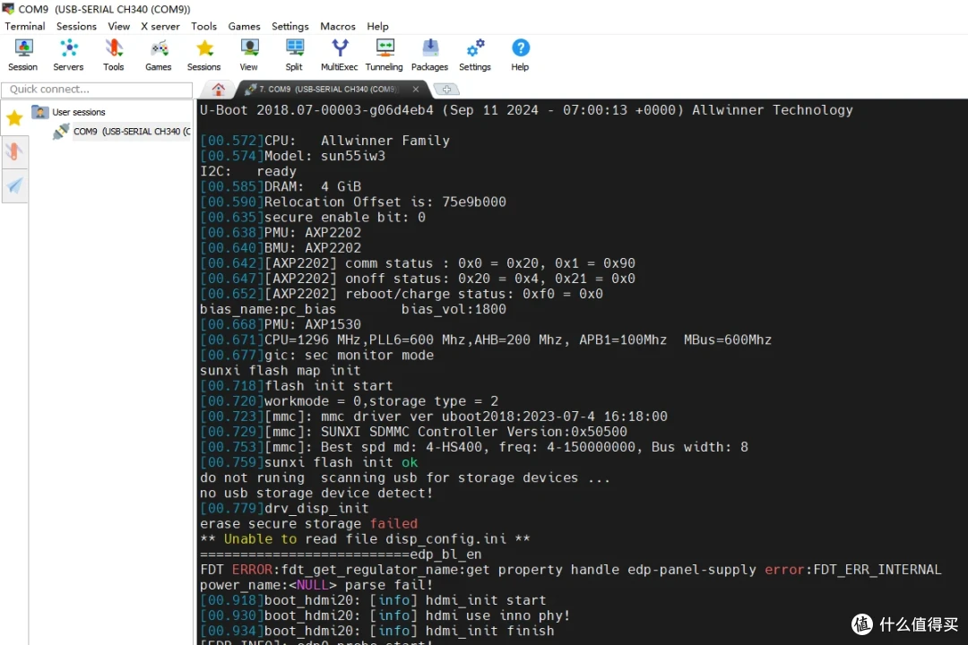This screenshot has width=968, height=645.
Task: Click the 'drv_disp_init' terminal line
Action: (284, 508)
